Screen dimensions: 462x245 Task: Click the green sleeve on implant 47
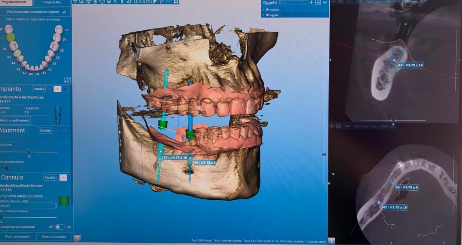pos(162,125)
